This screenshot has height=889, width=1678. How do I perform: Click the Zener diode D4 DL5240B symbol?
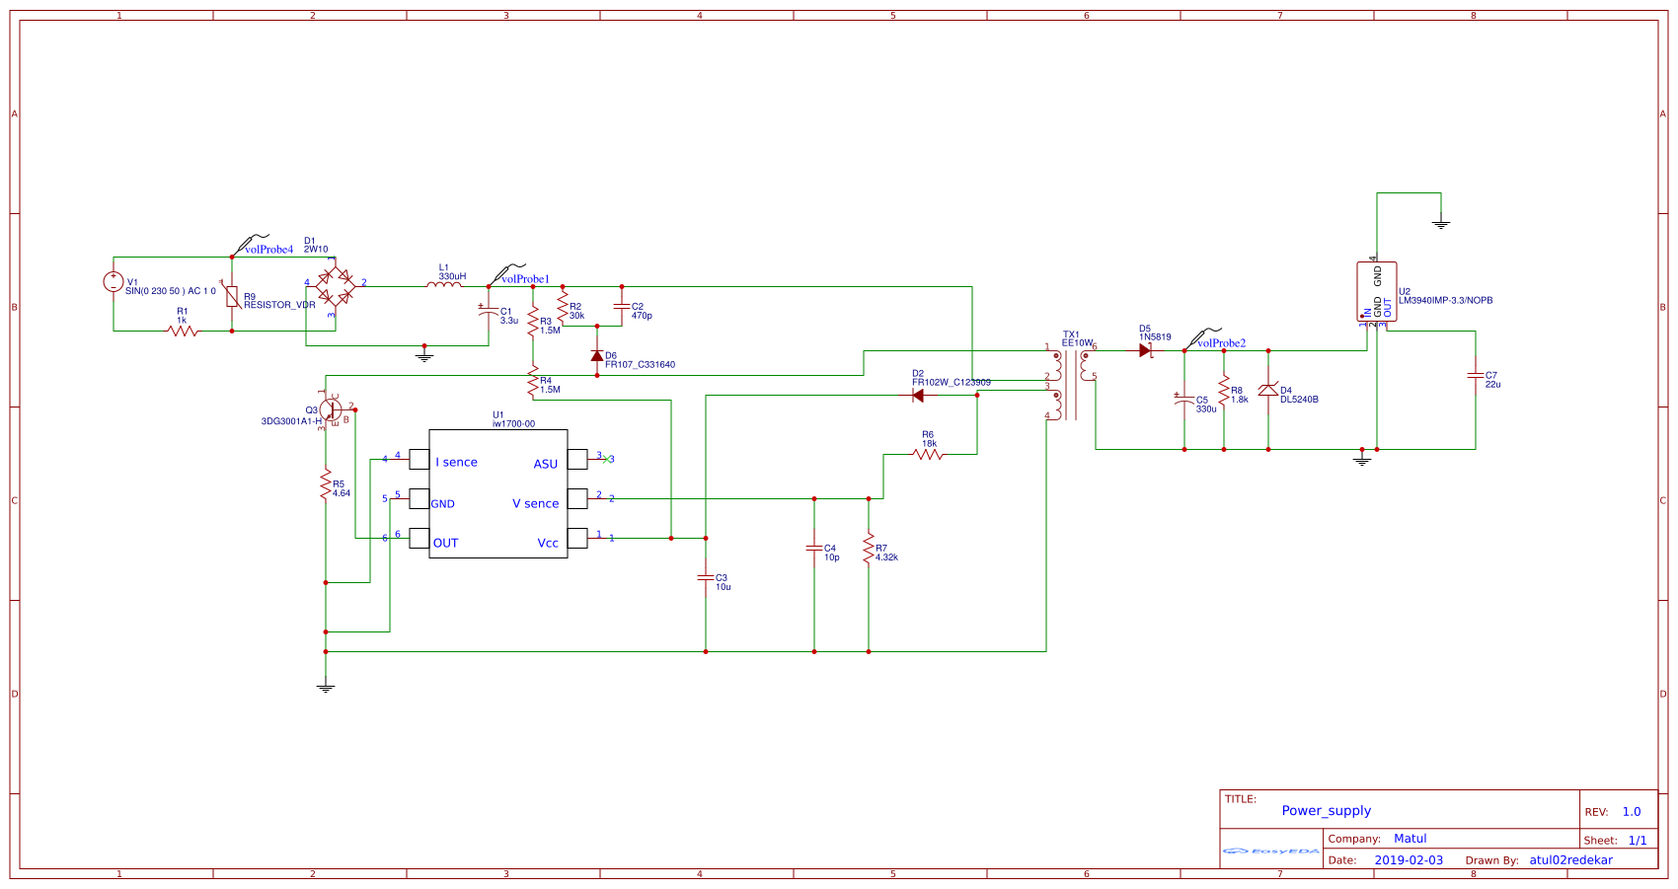point(1269,391)
